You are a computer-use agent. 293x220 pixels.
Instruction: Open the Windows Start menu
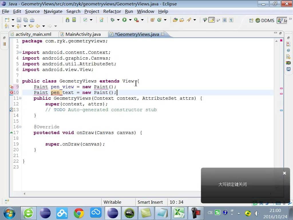click(9, 213)
